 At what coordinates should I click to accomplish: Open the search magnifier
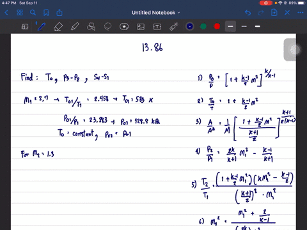click(33, 13)
